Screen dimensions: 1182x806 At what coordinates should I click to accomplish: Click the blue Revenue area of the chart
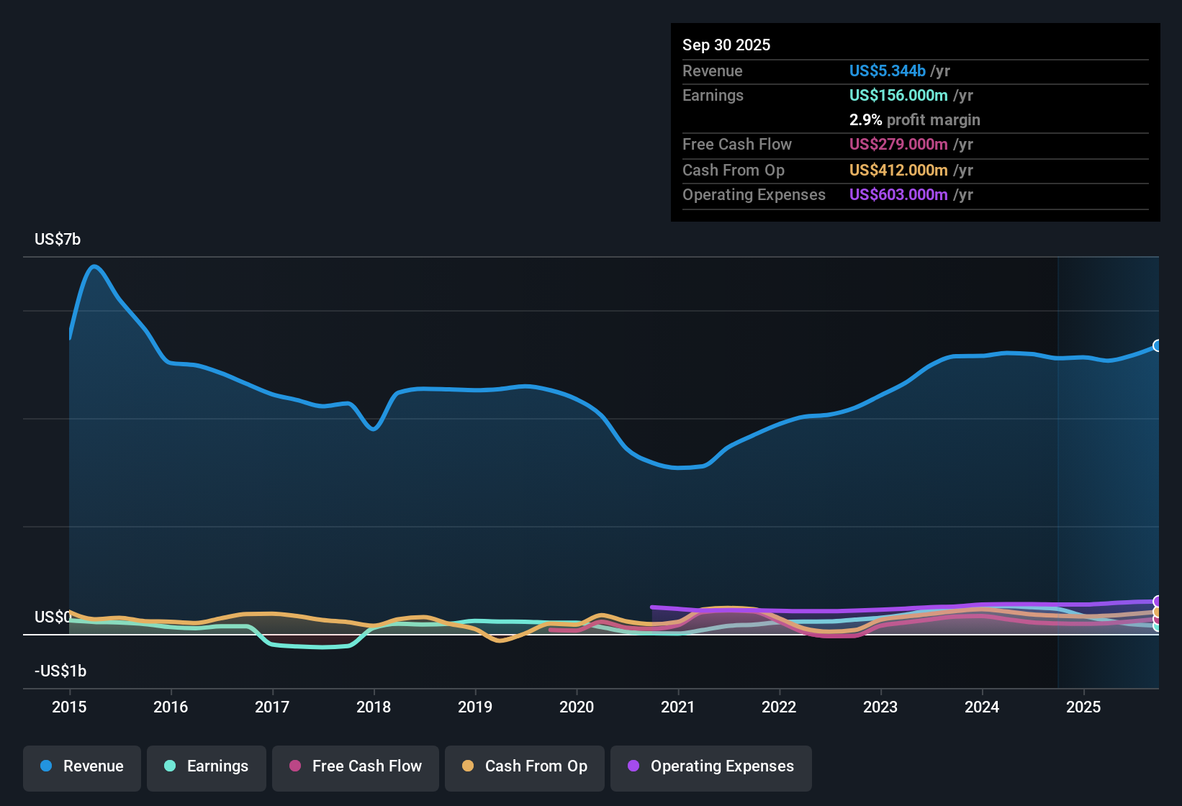[504, 504]
